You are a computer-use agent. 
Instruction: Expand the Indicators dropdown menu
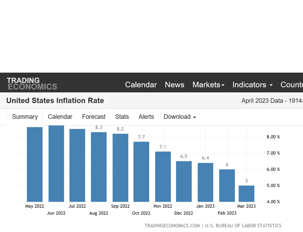252,85
